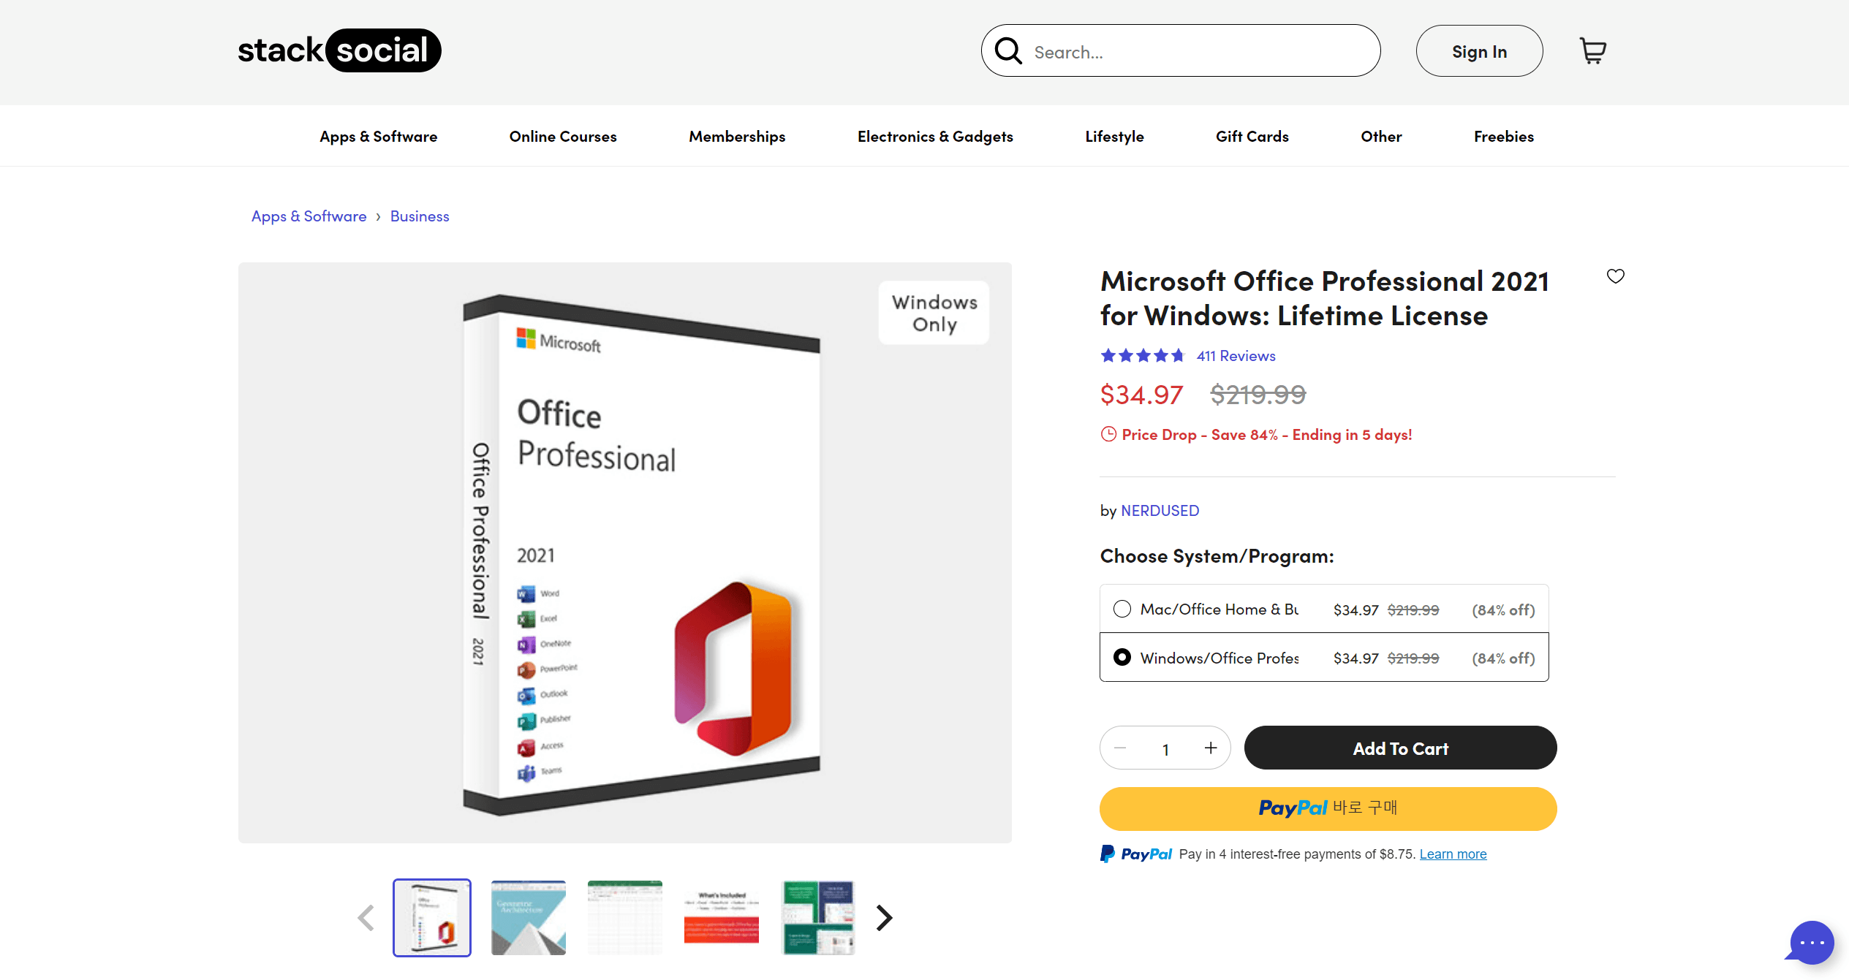Click the Sign In button
1849x980 pixels.
pos(1479,51)
